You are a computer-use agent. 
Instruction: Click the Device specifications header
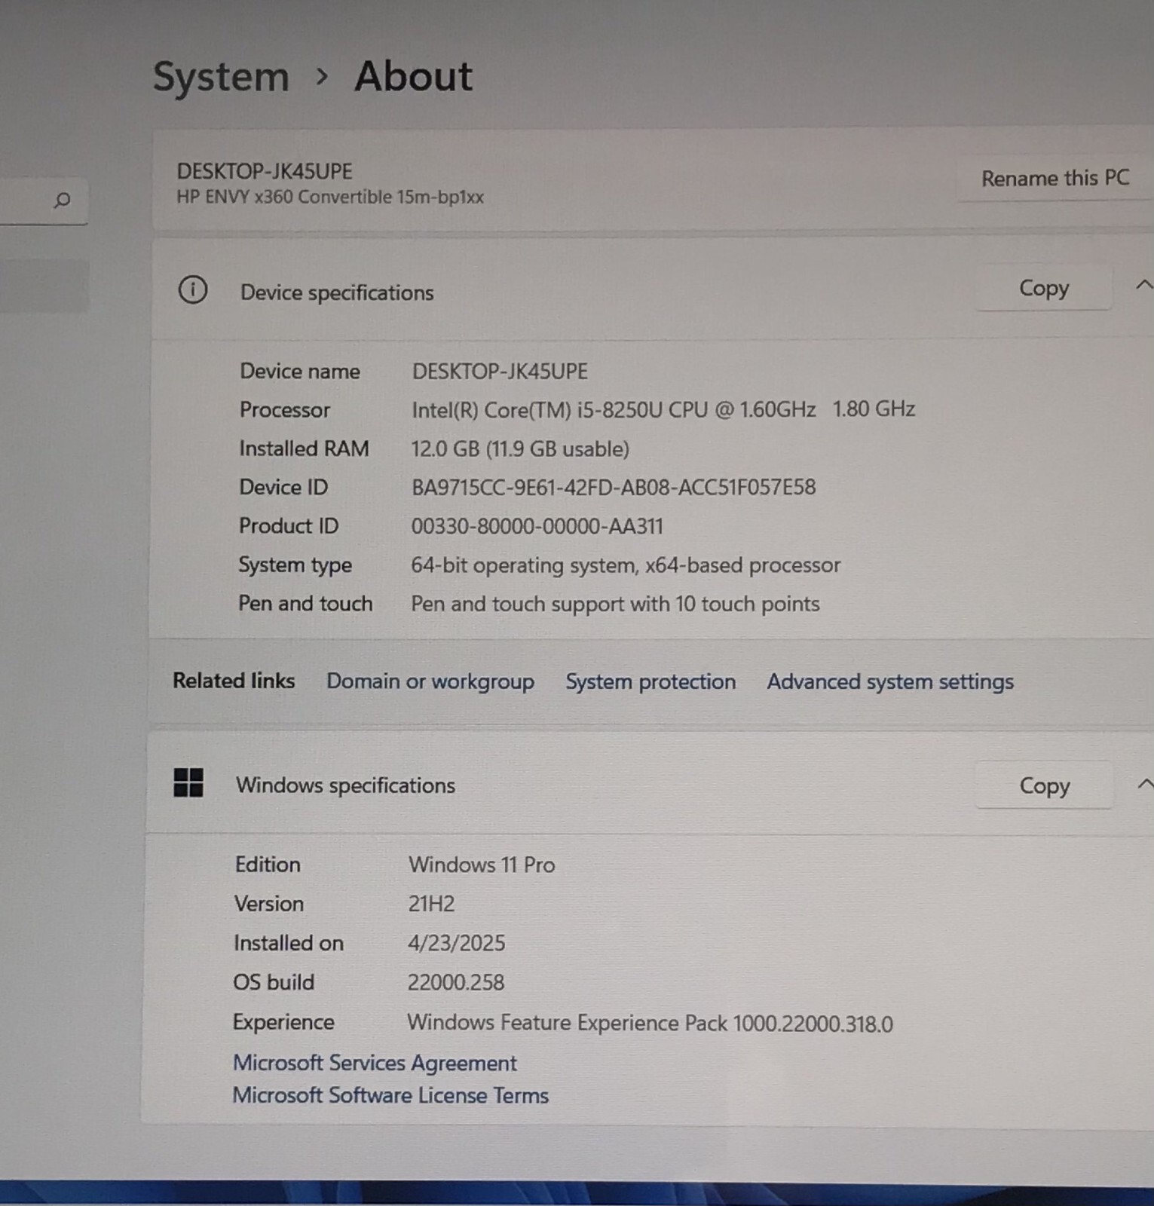click(x=337, y=292)
